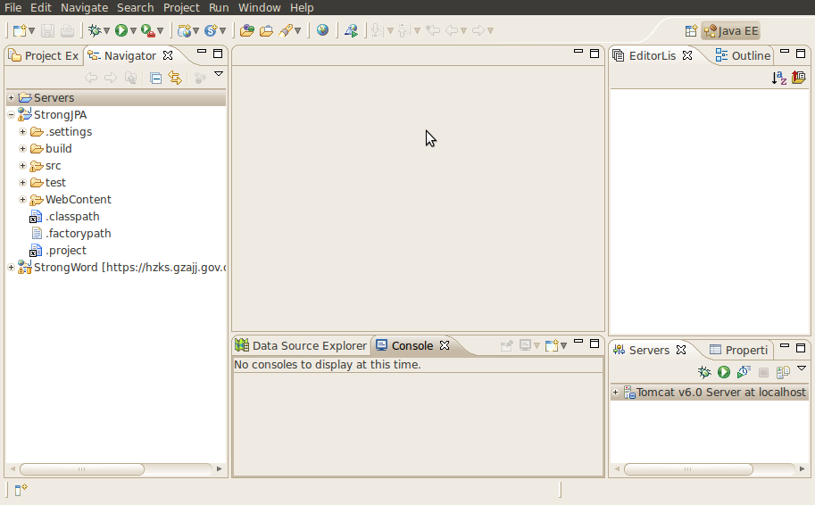Run the application with green play icon
The image size is (815, 505).
click(121, 30)
